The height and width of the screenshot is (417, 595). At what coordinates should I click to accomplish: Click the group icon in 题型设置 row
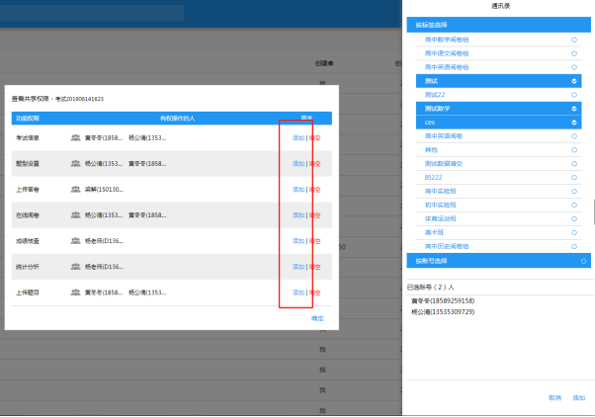tap(75, 164)
